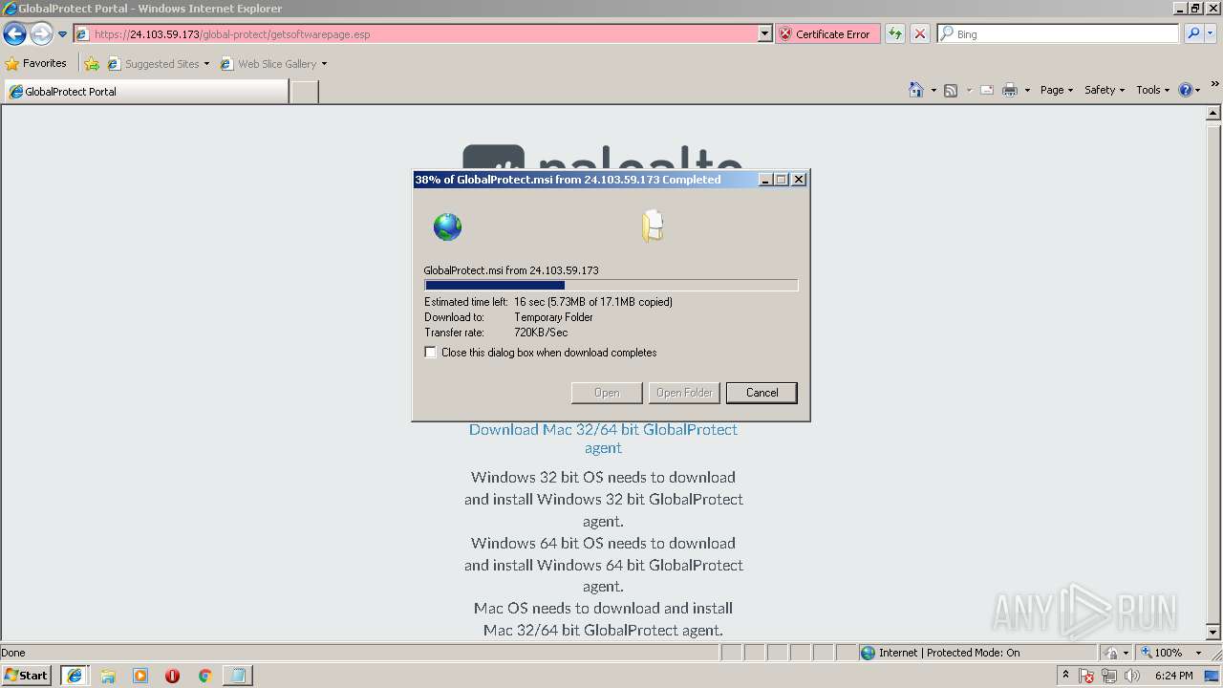
Task: Click the Read Mail envelope icon
Action: [987, 90]
